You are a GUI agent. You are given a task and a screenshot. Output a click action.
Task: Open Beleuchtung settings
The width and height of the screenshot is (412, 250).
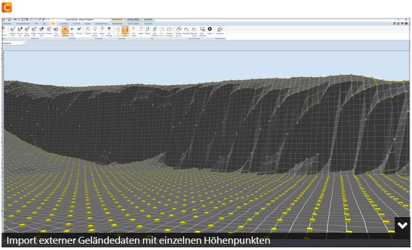tap(194, 31)
